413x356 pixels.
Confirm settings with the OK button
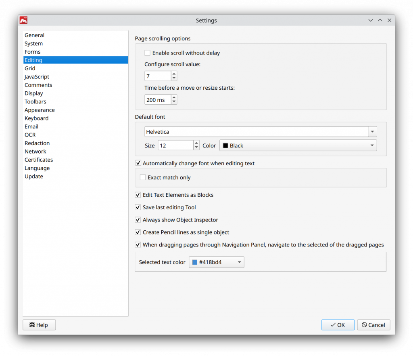338,324
